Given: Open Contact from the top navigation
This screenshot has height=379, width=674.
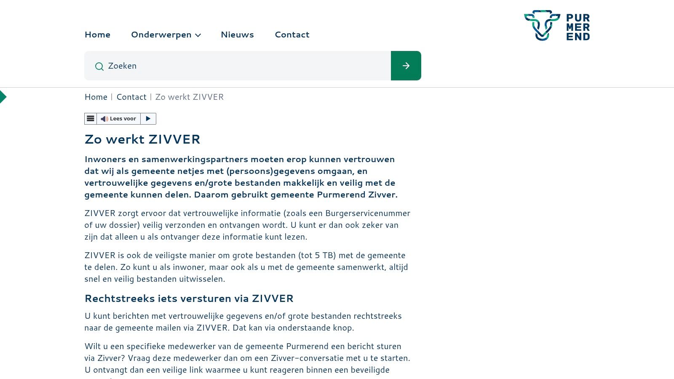Looking at the screenshot, I should click(x=292, y=35).
